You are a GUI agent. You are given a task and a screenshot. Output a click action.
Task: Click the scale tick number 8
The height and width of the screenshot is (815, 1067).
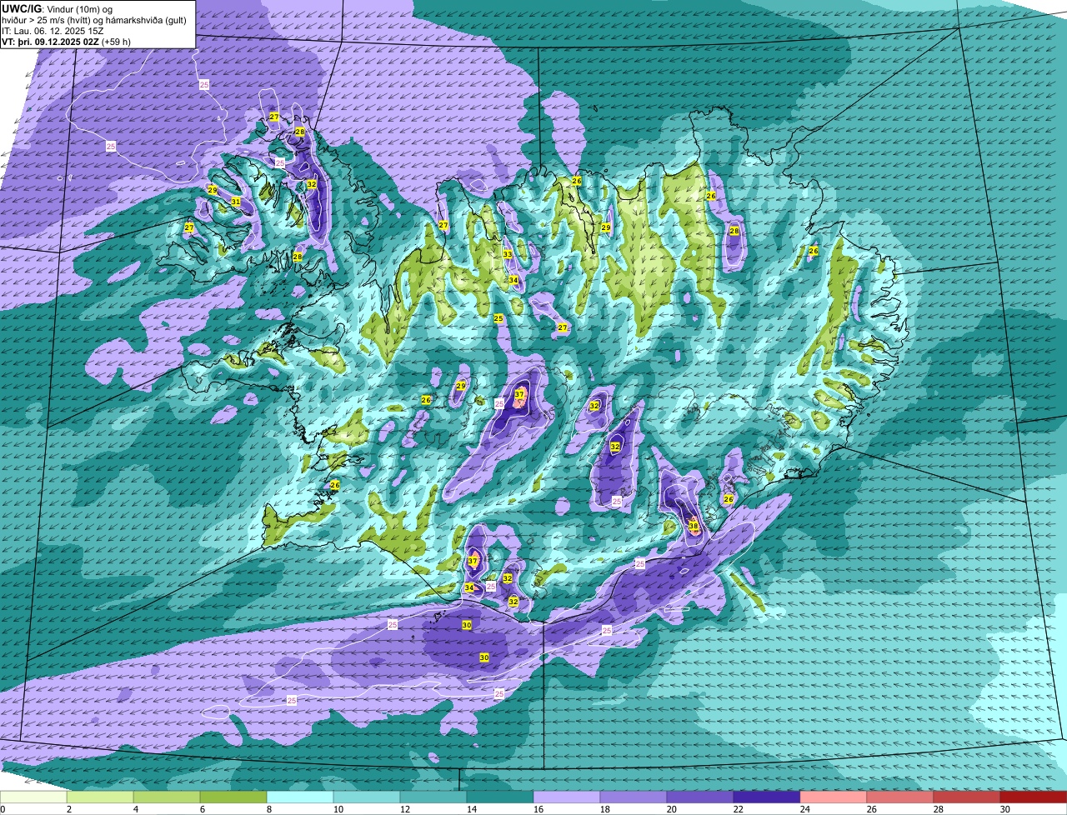pyautogui.click(x=270, y=809)
